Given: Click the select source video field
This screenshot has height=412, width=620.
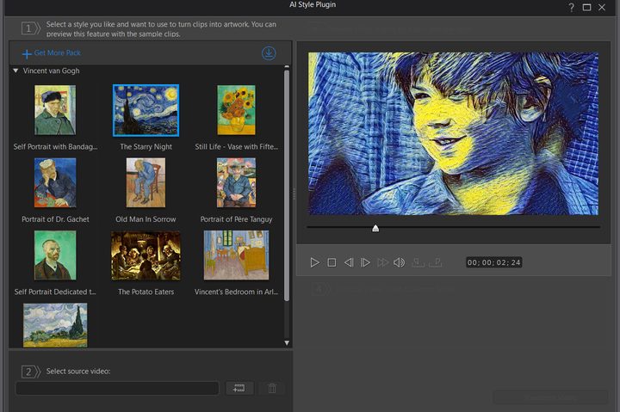Looking at the screenshot, I should [117, 388].
